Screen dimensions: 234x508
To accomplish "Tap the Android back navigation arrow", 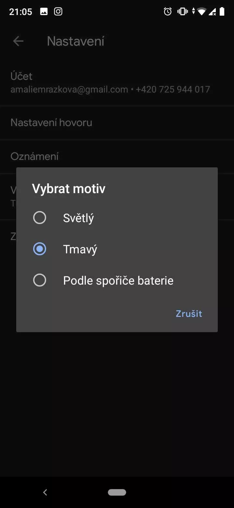I will [x=45, y=492].
